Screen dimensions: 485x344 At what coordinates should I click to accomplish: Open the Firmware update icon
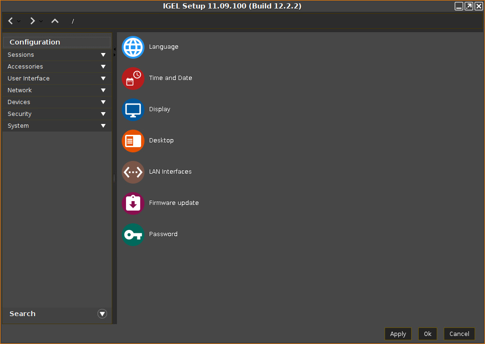[133, 203]
